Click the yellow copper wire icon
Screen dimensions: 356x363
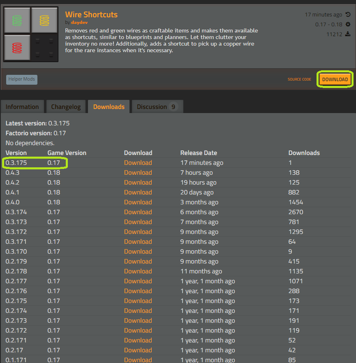(x=44, y=20)
